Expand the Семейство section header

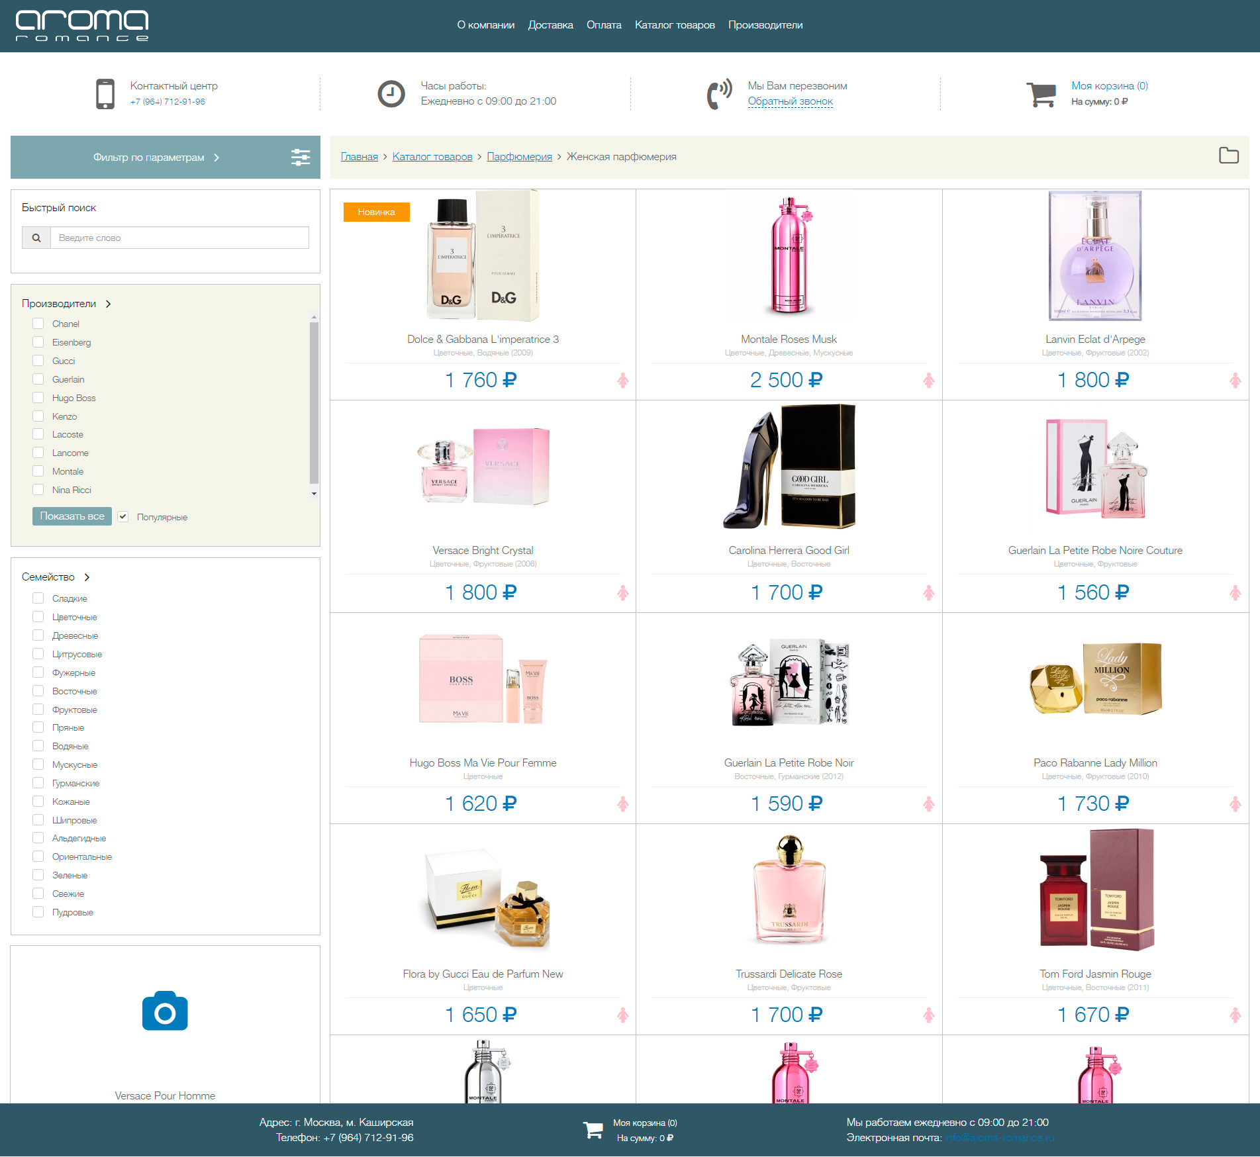coord(56,577)
